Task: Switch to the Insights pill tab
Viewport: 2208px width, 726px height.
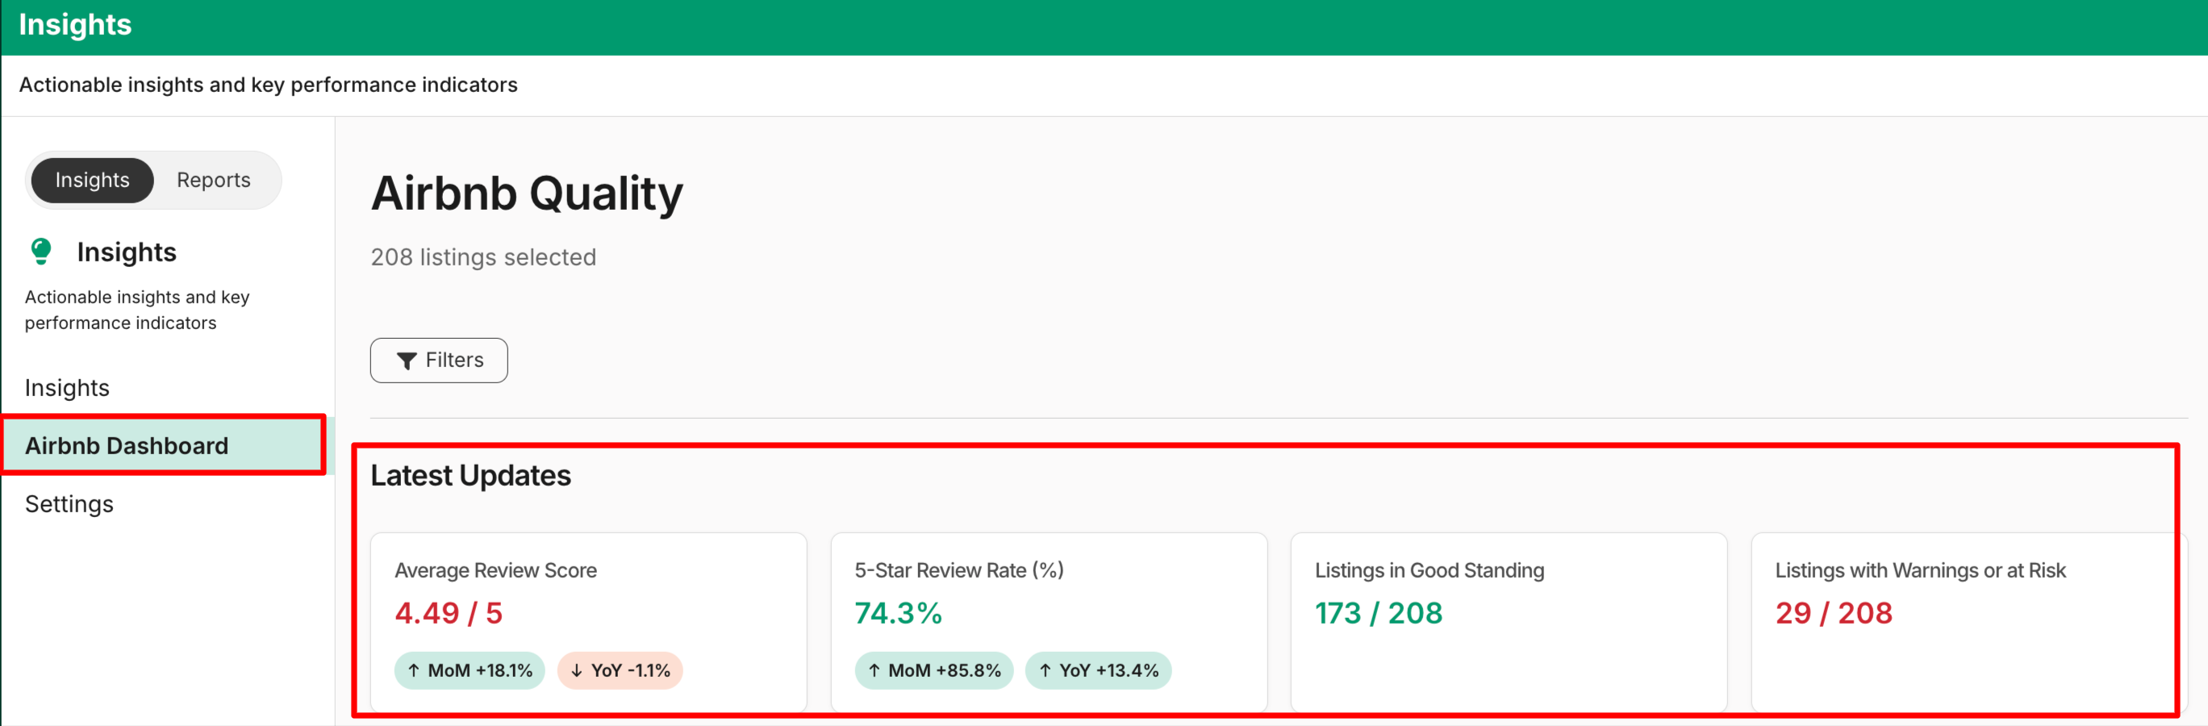Action: (x=93, y=180)
